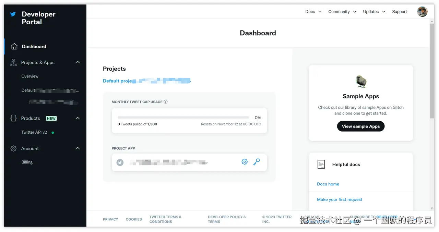The width and height of the screenshot is (439, 232).
Task: Click the PROJECT APP label
Action: click(x=123, y=148)
